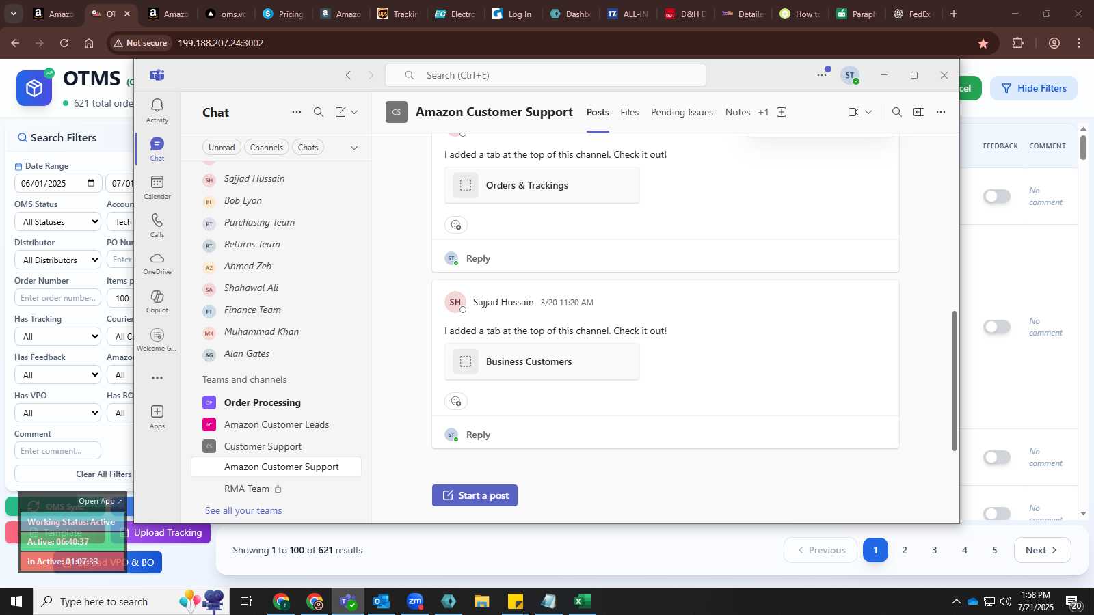Viewport: 1094px width, 615px height.
Task: Filter chat list by Channels
Action: pos(267,148)
